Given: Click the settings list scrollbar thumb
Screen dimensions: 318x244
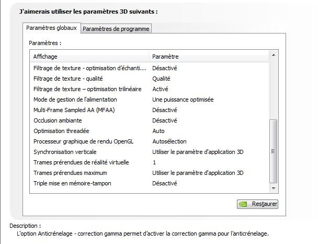Looking at the screenshot, I should 274,151.
